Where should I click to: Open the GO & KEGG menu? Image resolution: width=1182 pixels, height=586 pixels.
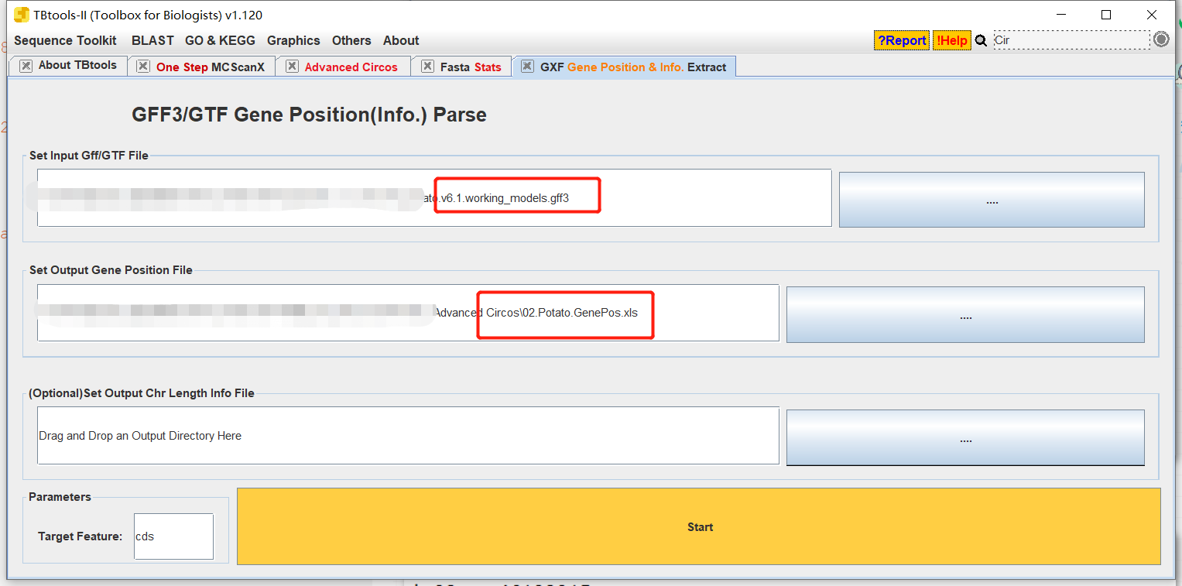point(220,40)
